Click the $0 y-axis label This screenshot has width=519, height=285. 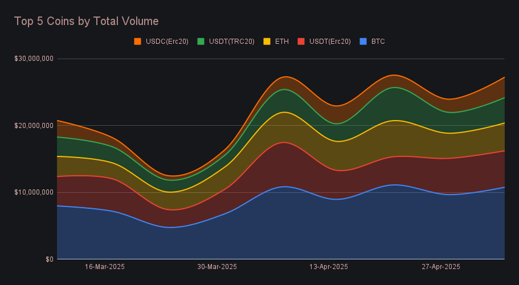coord(49,259)
